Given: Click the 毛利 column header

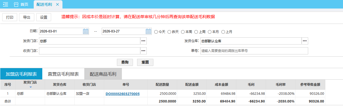Looking at the screenshot, I should (x=251, y=84).
